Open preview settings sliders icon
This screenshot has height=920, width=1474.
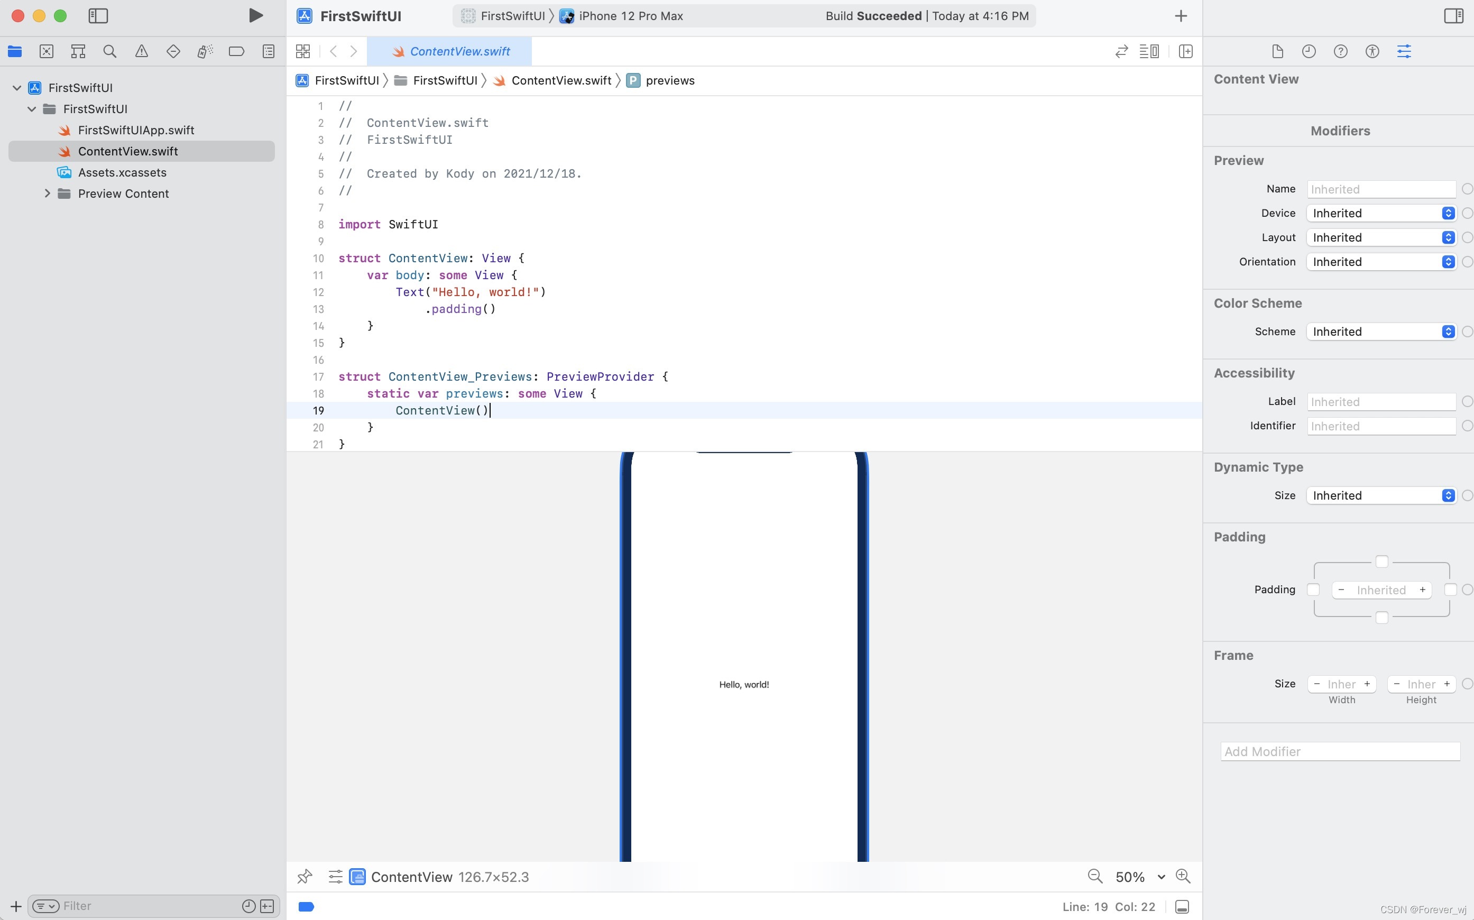point(335,876)
